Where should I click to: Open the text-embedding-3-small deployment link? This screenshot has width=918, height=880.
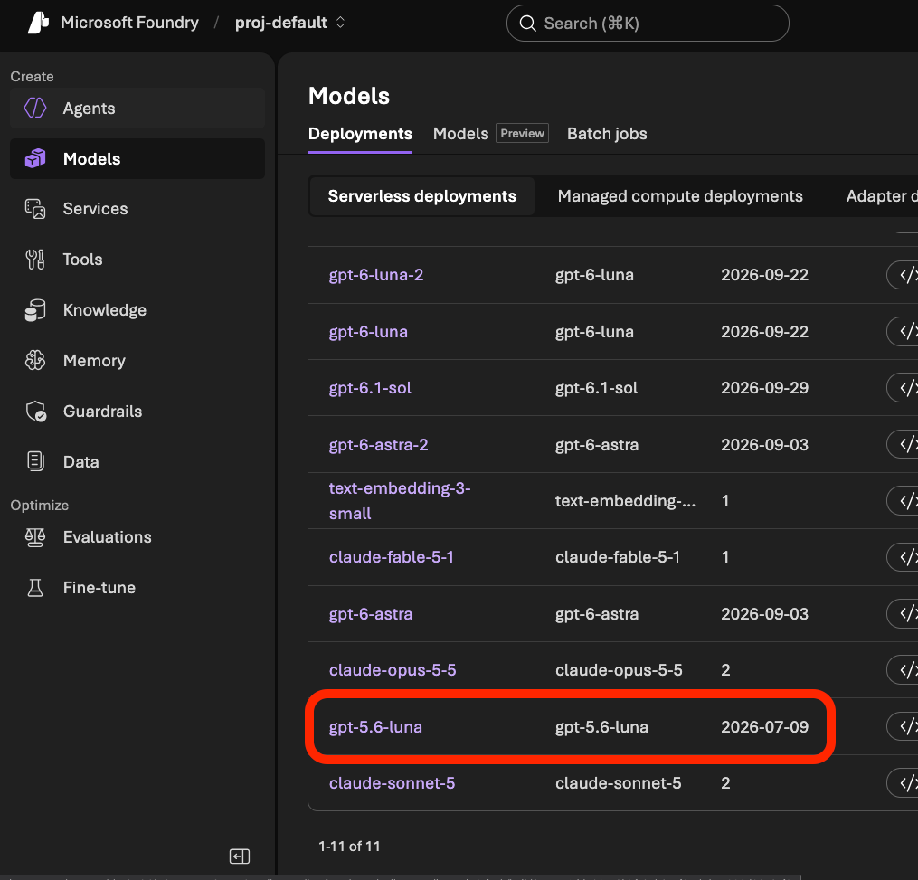pos(400,501)
